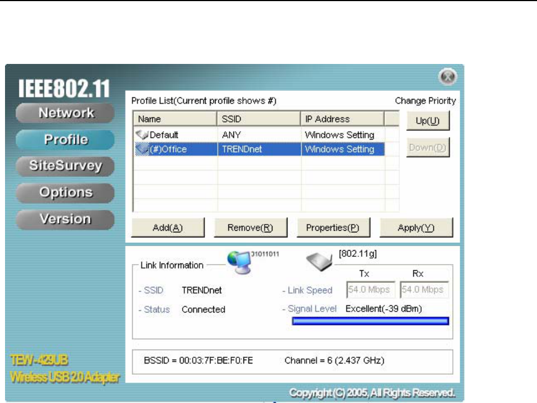Click the Channel = 6 text
Viewport: 537px width, 403px height.
coord(334,361)
